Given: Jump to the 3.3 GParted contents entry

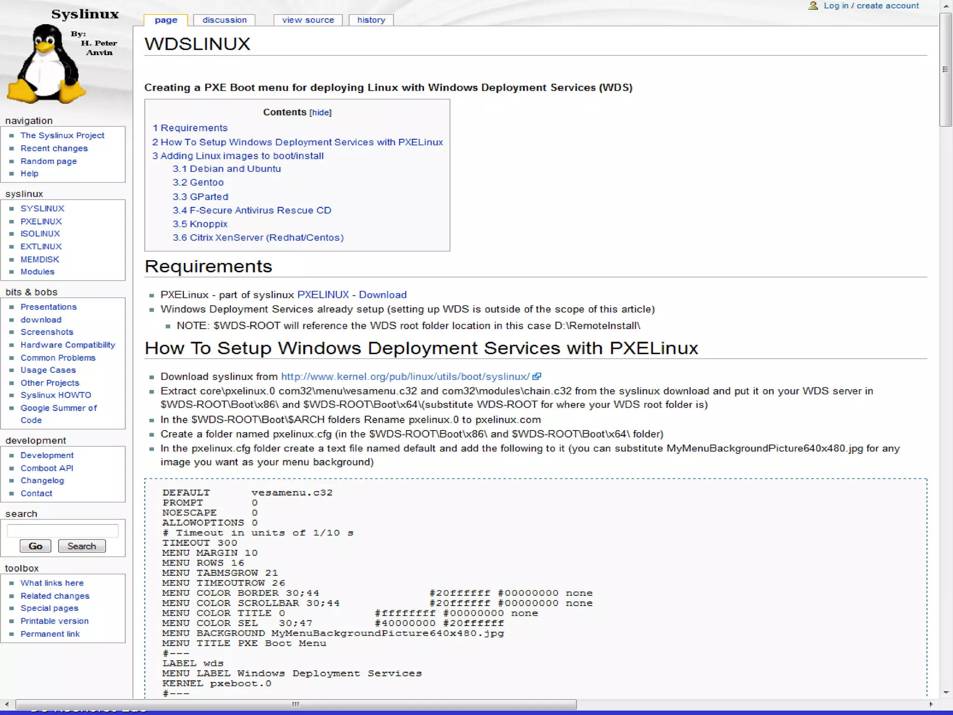Looking at the screenshot, I should coord(200,196).
